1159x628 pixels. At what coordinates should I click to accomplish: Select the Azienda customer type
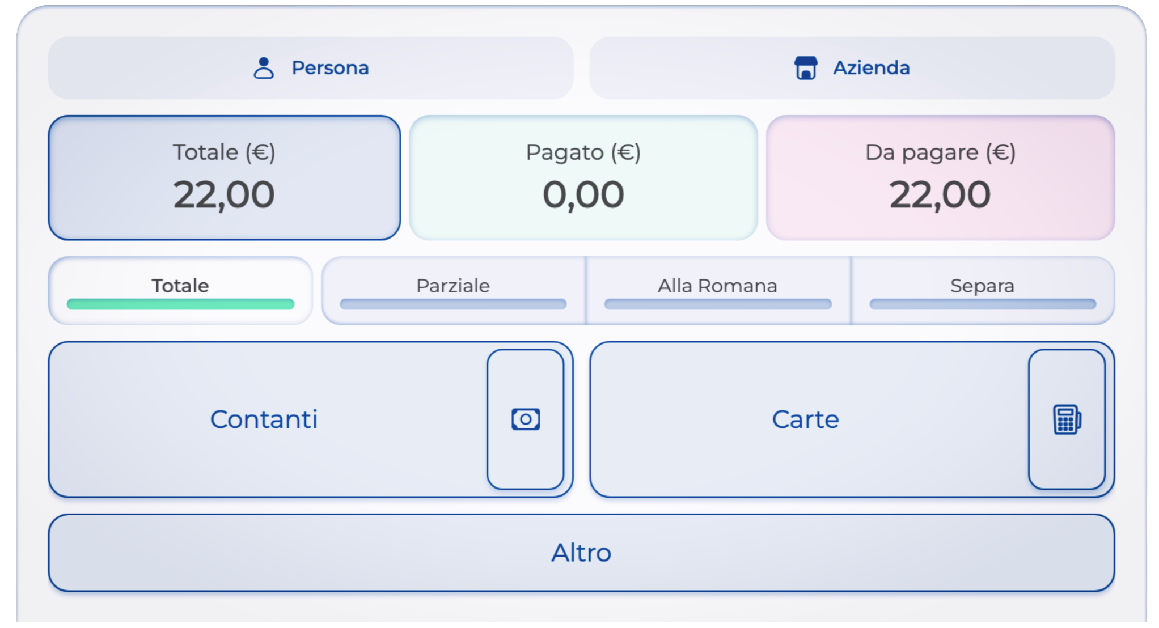[871, 68]
